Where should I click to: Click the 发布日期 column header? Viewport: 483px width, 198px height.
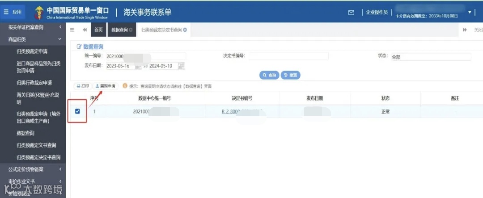pyautogui.click(x=315, y=98)
